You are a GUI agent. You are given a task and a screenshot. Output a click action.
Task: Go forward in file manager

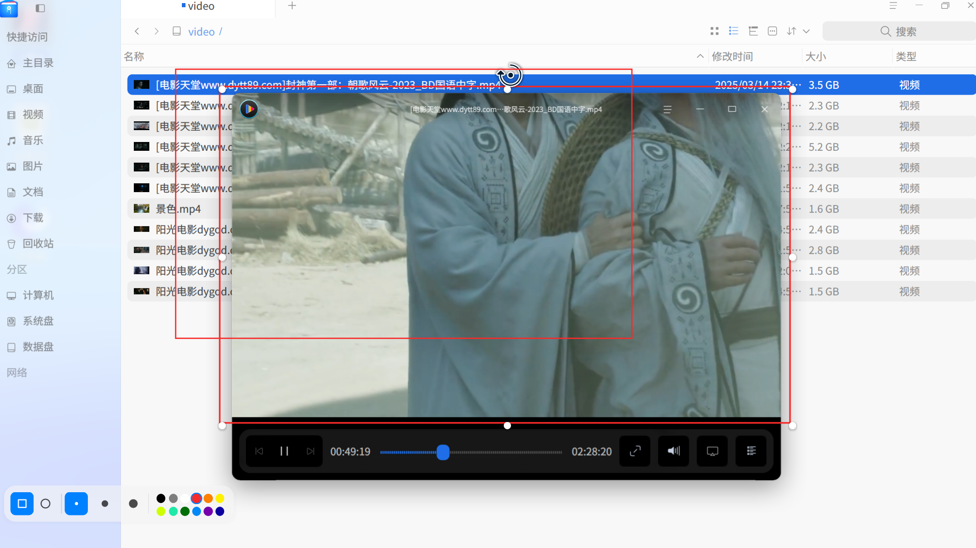coord(157,32)
